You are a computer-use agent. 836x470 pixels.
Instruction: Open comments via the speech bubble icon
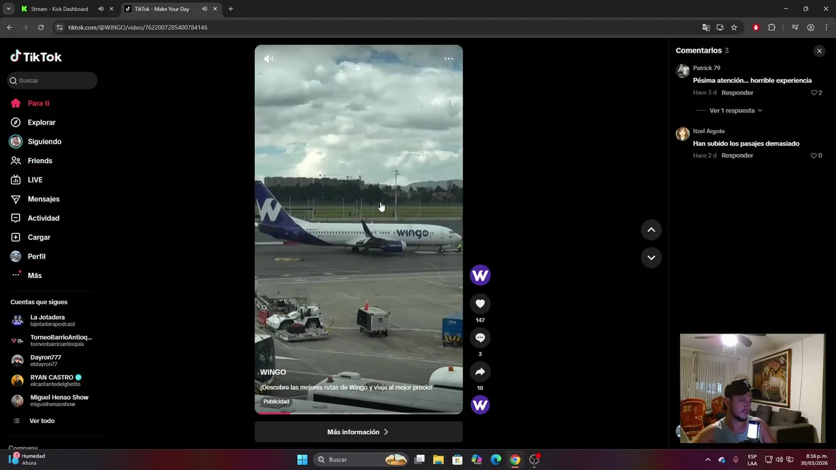[x=480, y=337]
